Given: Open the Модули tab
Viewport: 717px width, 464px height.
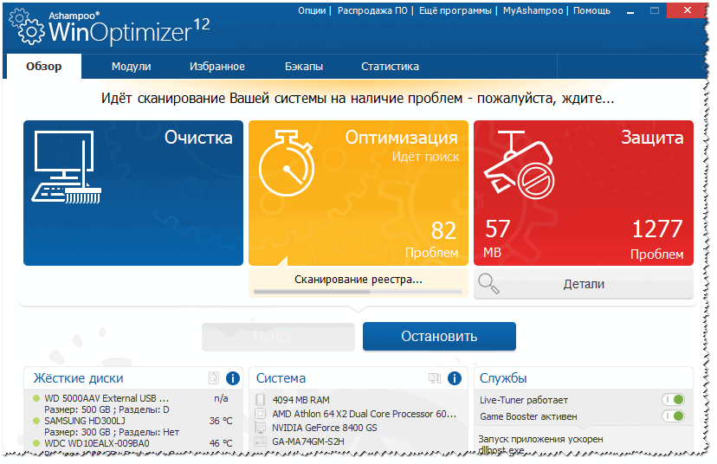Looking at the screenshot, I should click(x=132, y=67).
